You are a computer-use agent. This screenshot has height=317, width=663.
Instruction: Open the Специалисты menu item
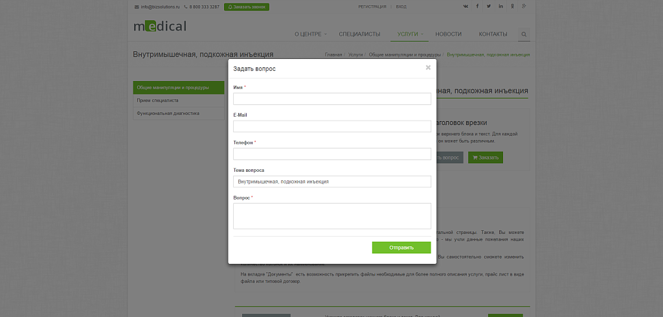pyautogui.click(x=359, y=34)
